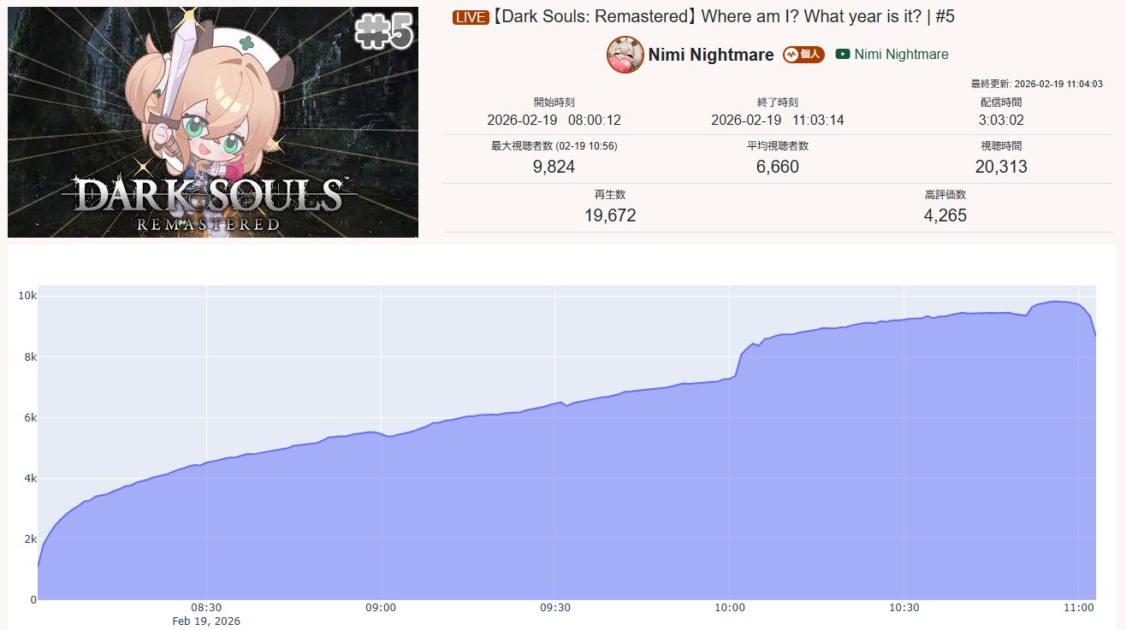1126x630 pixels.
Task: Click the 10:00 x-axis label
Action: [x=729, y=608]
